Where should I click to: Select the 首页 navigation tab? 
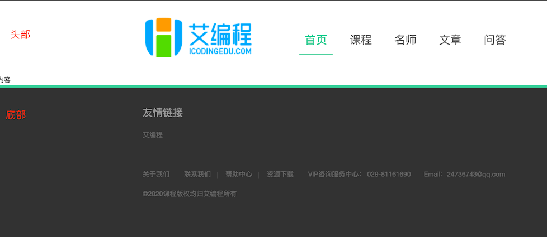coord(315,40)
